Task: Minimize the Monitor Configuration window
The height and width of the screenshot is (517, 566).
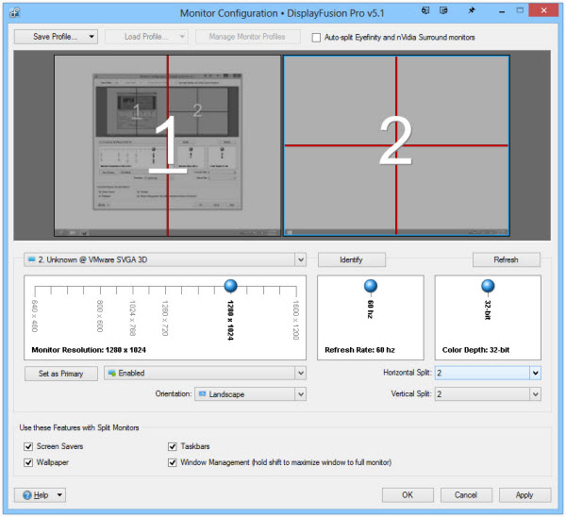Action: click(502, 11)
